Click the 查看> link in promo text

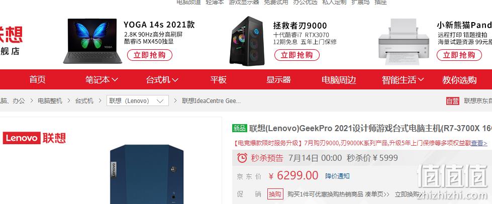pyautogui.click(x=479, y=143)
